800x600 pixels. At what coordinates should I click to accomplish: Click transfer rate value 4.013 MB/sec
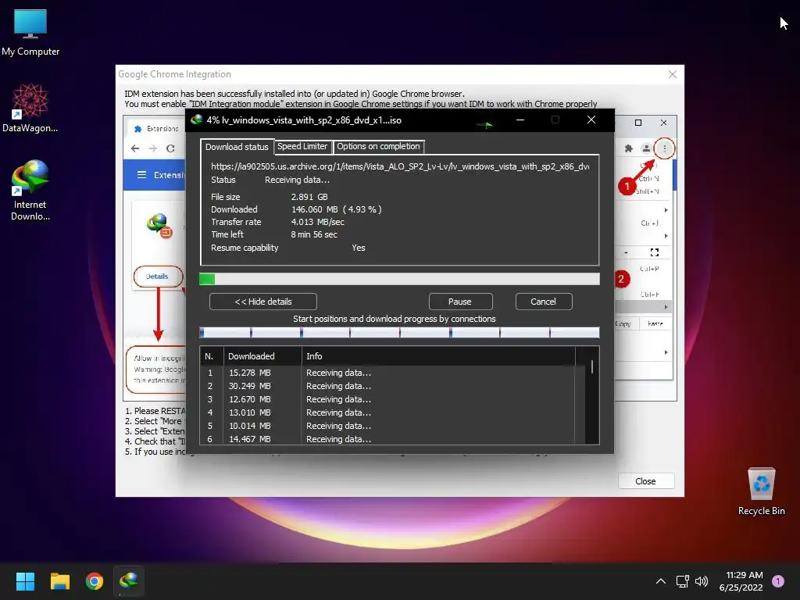317,222
